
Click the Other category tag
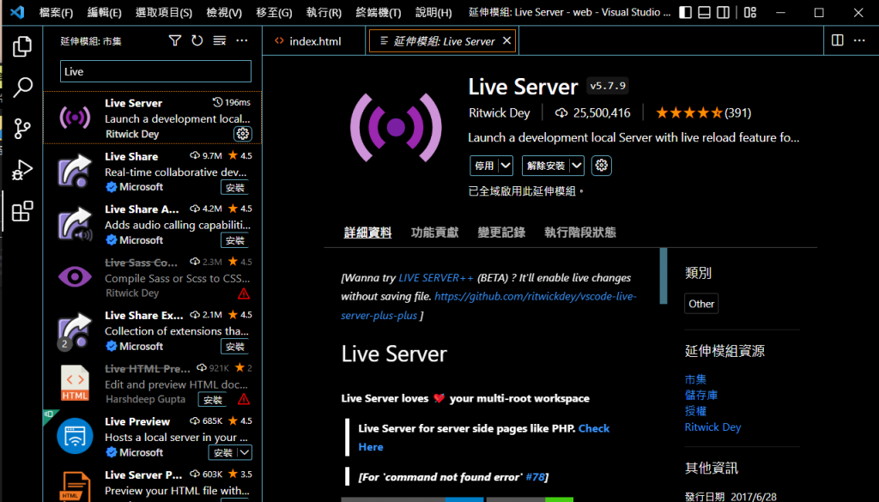[x=701, y=304]
